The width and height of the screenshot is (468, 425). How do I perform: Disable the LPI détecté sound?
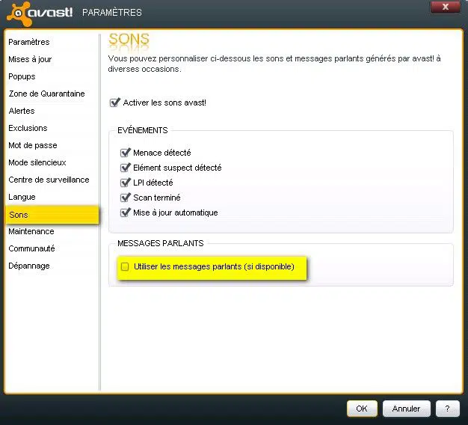tap(125, 183)
